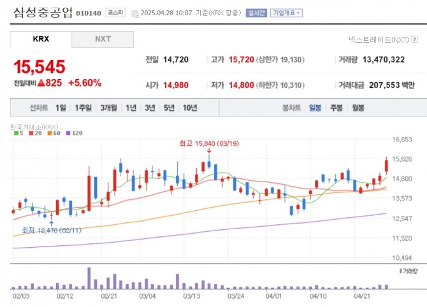Click the latest red candle on the chart
The height and width of the screenshot is (307, 427).
click(x=386, y=166)
